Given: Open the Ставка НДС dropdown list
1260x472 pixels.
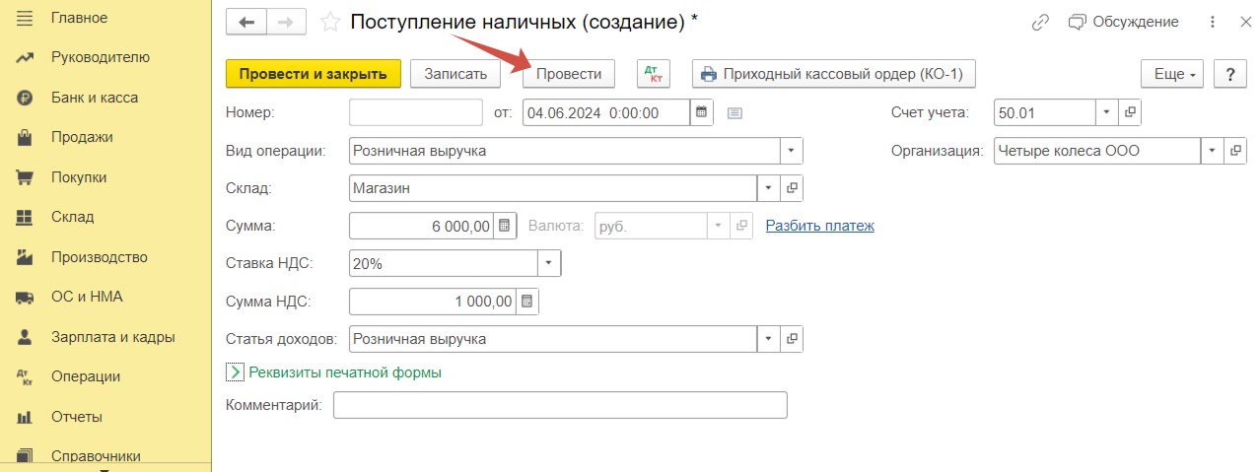Looking at the screenshot, I should point(549,263).
